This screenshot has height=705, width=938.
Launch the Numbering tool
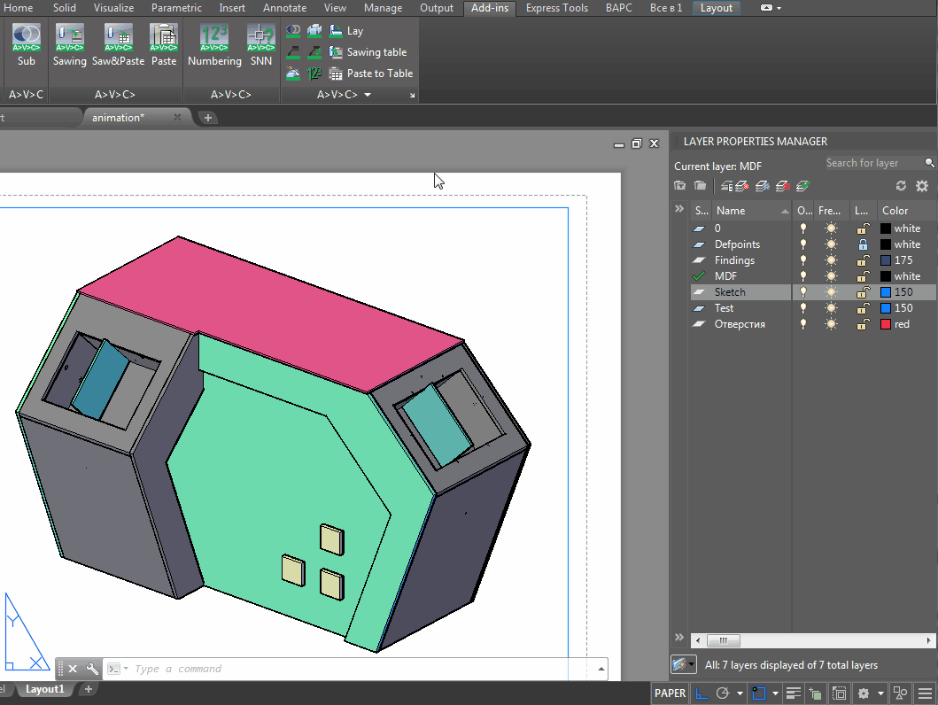pos(214,39)
